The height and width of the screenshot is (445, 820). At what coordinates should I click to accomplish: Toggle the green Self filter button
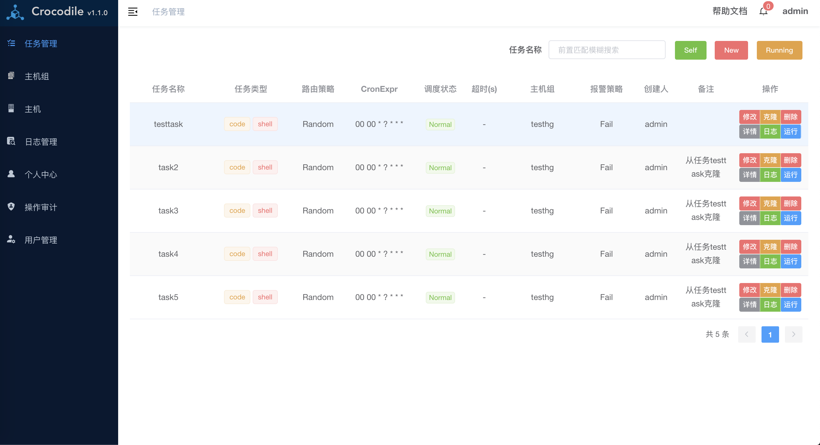[690, 50]
